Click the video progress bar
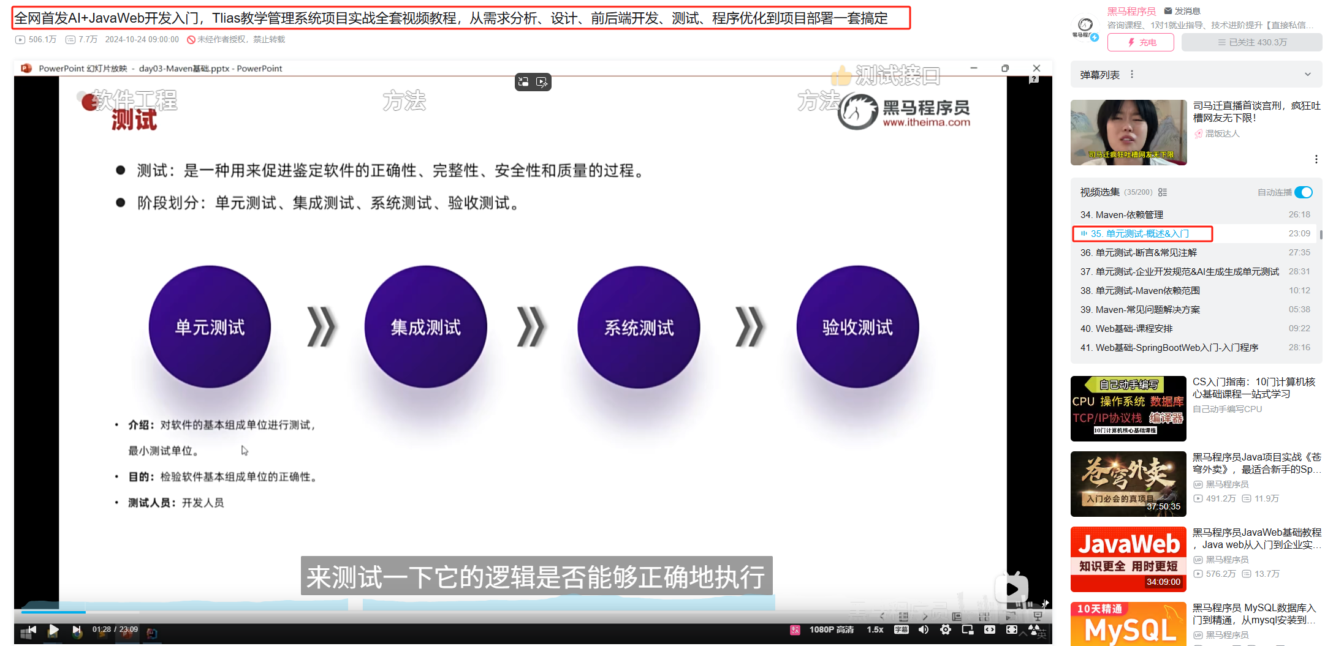This screenshot has width=1325, height=646. (x=533, y=612)
